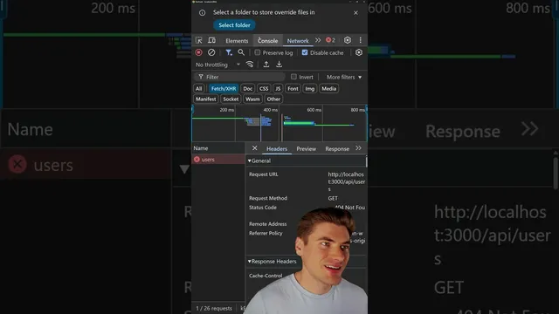Click the Name column header
Viewport: 559px width, 314px height.
(218, 148)
